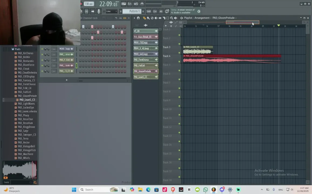Click the Alt modifier button
Image resolution: width=312 pixels, height=194 pixels.
[x=161, y=11]
